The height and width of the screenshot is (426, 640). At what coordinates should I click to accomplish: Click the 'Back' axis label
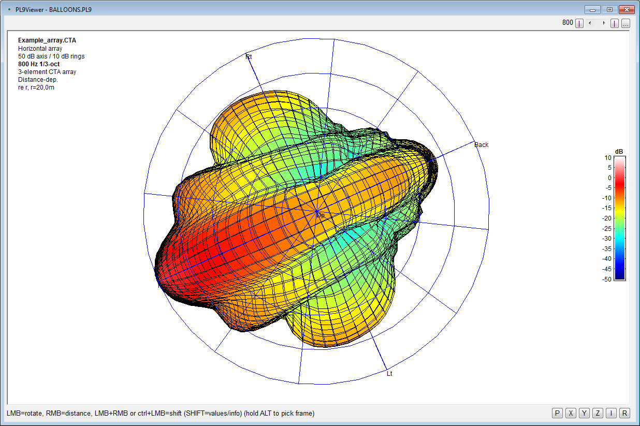pos(481,145)
